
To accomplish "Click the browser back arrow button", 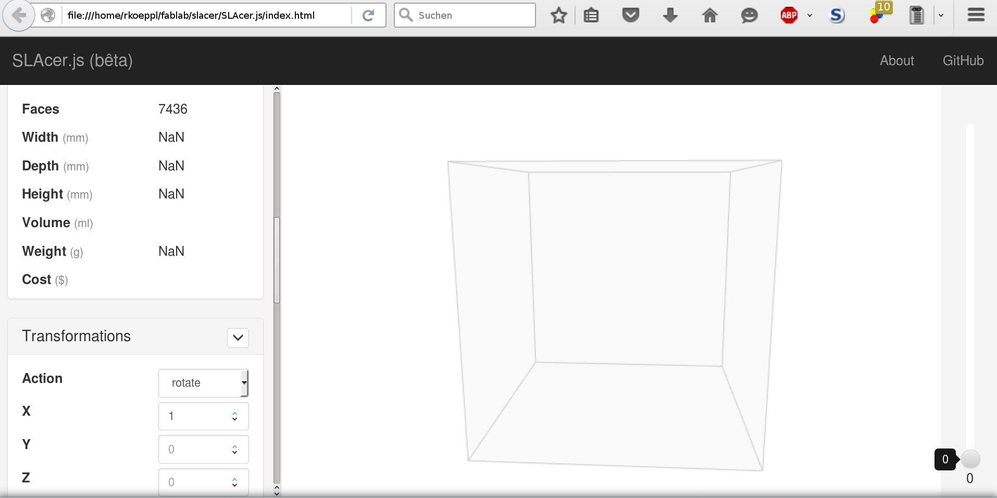I will [x=19, y=16].
